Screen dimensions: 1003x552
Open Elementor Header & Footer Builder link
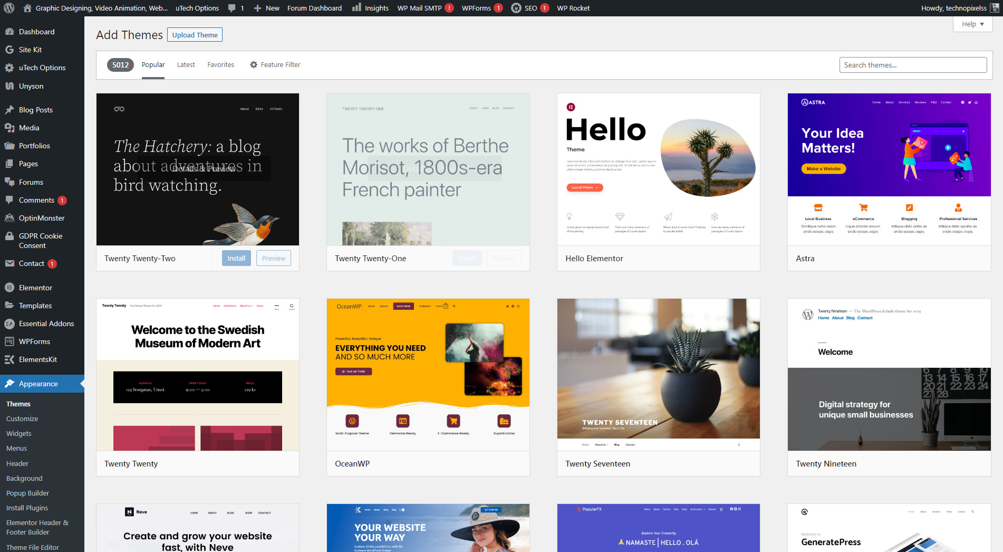pyautogui.click(x=37, y=527)
